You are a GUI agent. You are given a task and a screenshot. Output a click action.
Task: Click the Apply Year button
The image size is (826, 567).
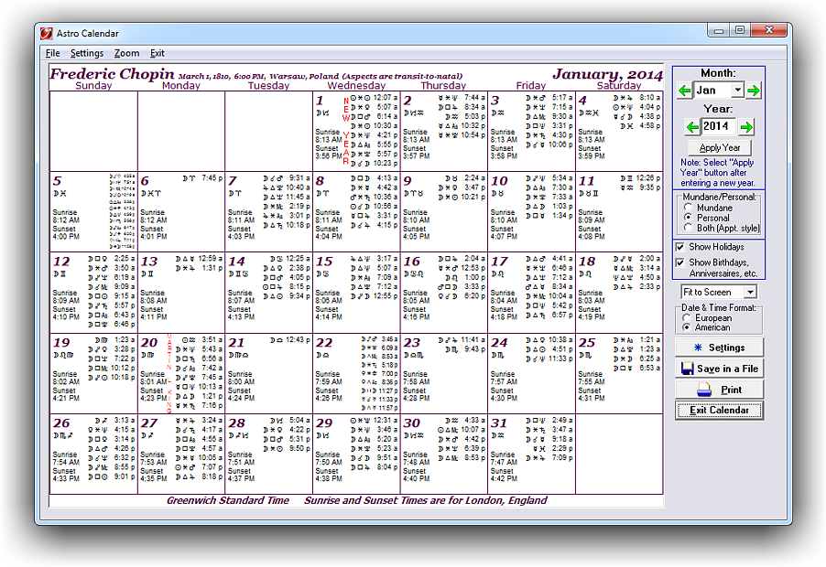[x=720, y=148]
